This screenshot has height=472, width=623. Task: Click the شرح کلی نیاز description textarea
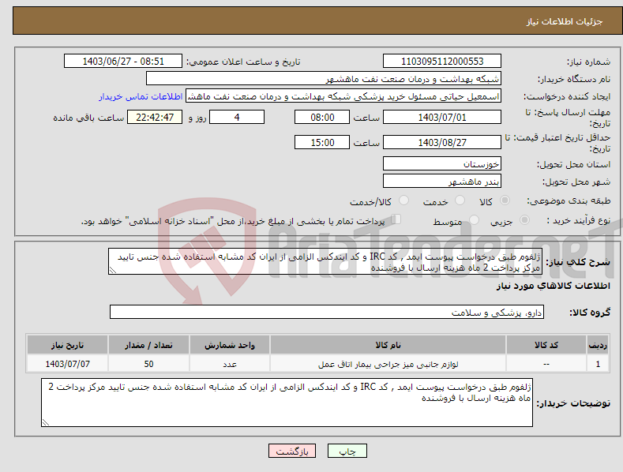click(325, 261)
